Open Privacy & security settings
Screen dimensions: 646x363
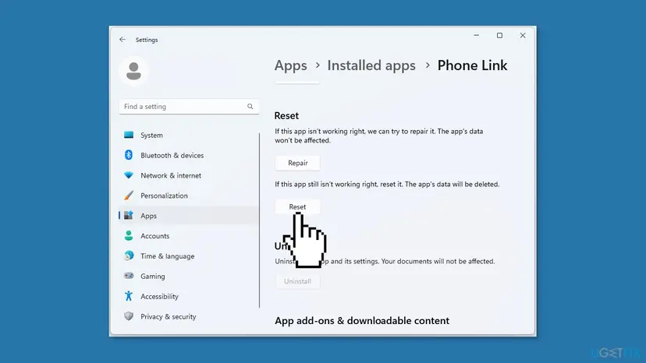pyautogui.click(x=189, y=316)
